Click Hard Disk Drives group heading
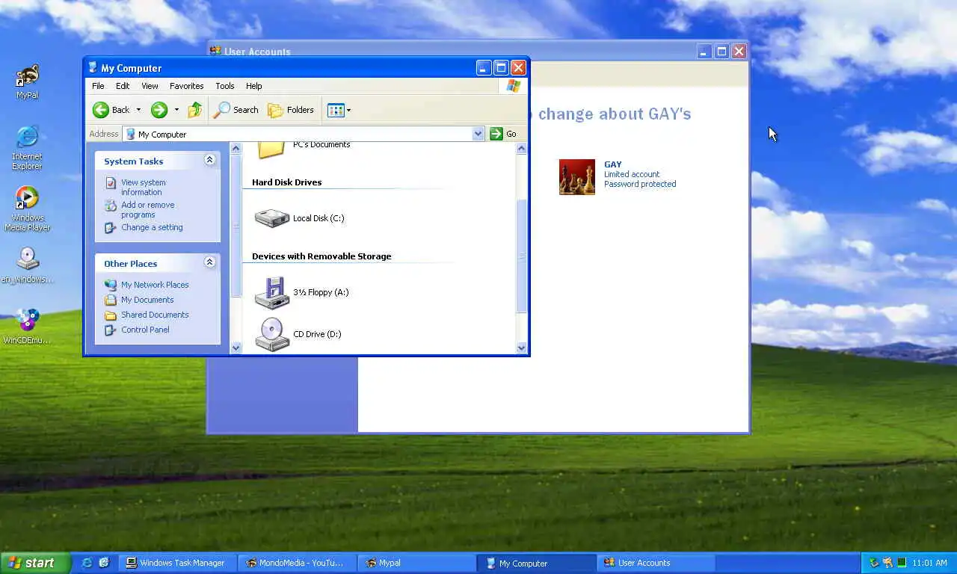Viewport: 957px width, 574px height. click(286, 182)
